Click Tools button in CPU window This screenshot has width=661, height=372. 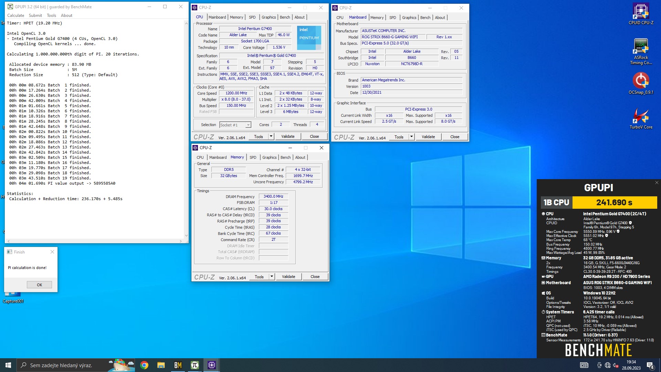tap(259, 136)
